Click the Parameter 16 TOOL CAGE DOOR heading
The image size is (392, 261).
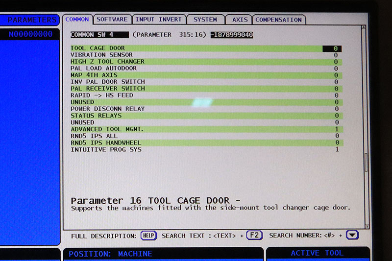(x=155, y=201)
